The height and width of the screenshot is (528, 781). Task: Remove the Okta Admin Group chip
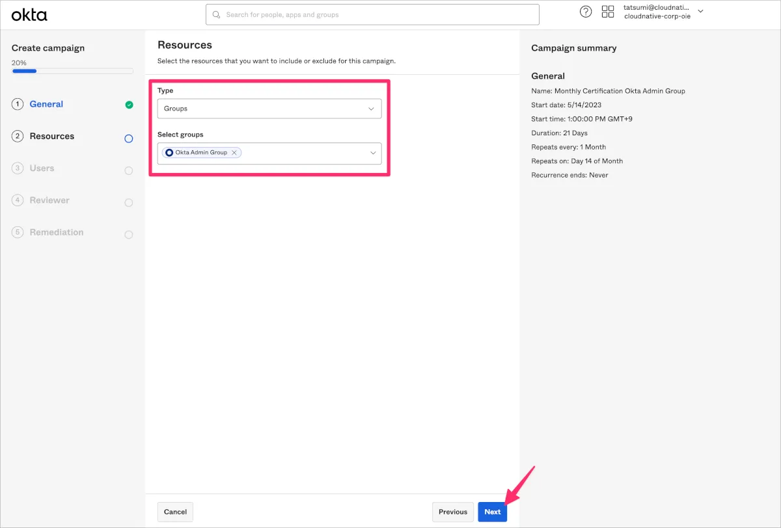click(234, 153)
